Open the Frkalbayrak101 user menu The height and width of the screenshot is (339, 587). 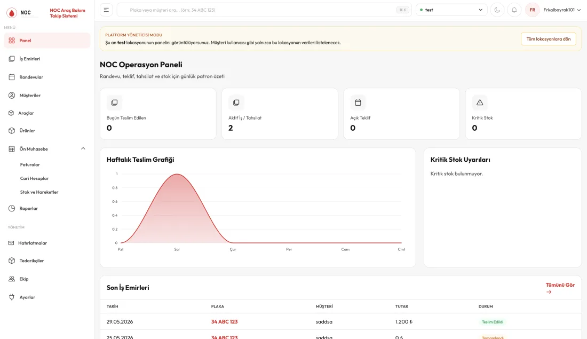pyautogui.click(x=562, y=10)
